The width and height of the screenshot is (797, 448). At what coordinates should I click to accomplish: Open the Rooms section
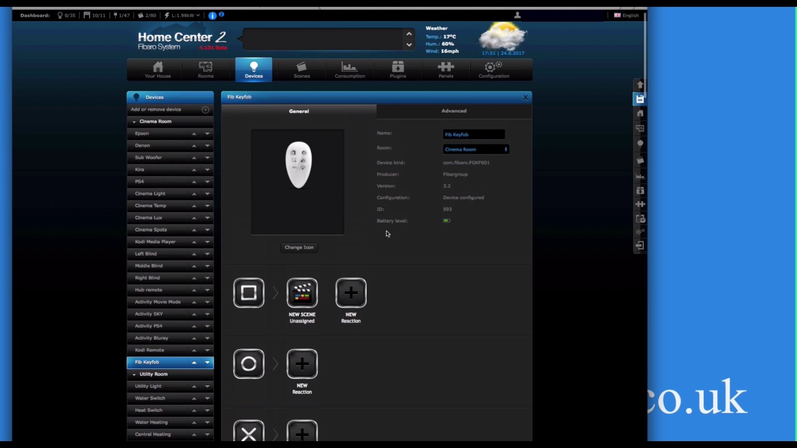[205, 70]
